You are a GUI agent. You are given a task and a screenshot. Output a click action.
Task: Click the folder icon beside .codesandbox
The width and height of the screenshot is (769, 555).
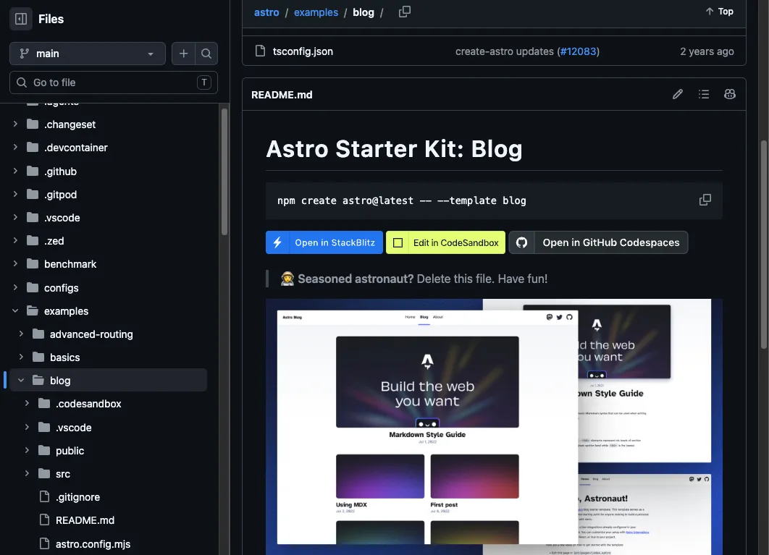[44, 404]
